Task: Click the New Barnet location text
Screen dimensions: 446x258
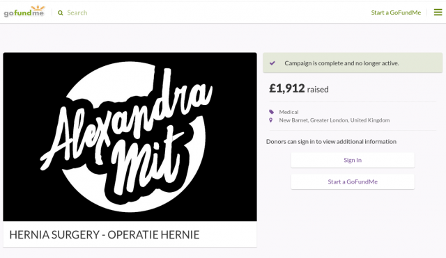Action: [x=334, y=120]
